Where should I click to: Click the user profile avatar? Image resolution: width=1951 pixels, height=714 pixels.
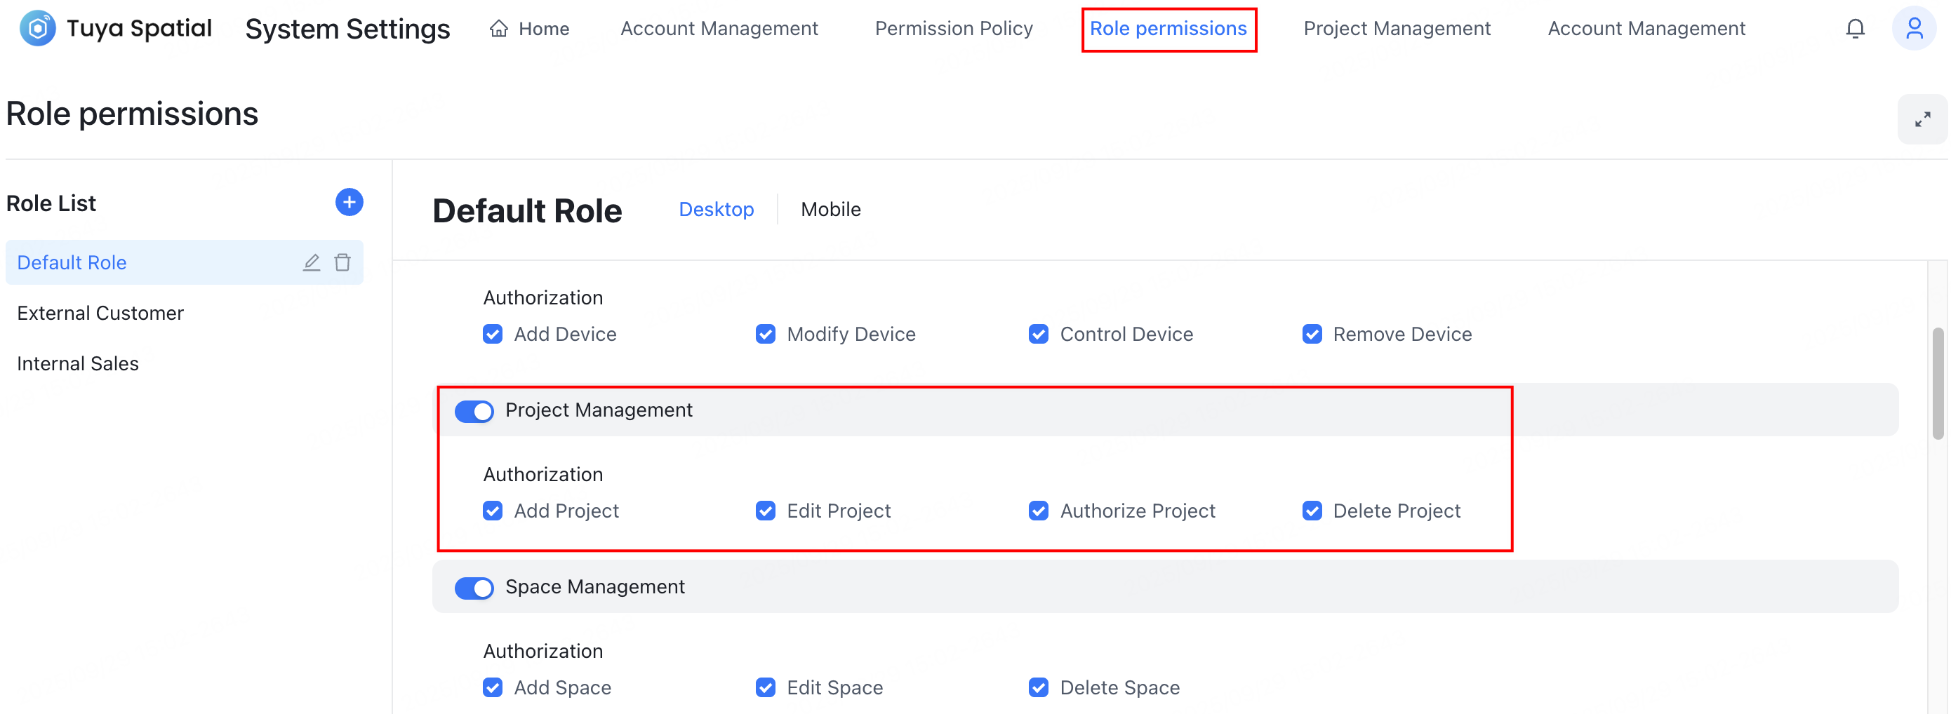(x=1915, y=28)
